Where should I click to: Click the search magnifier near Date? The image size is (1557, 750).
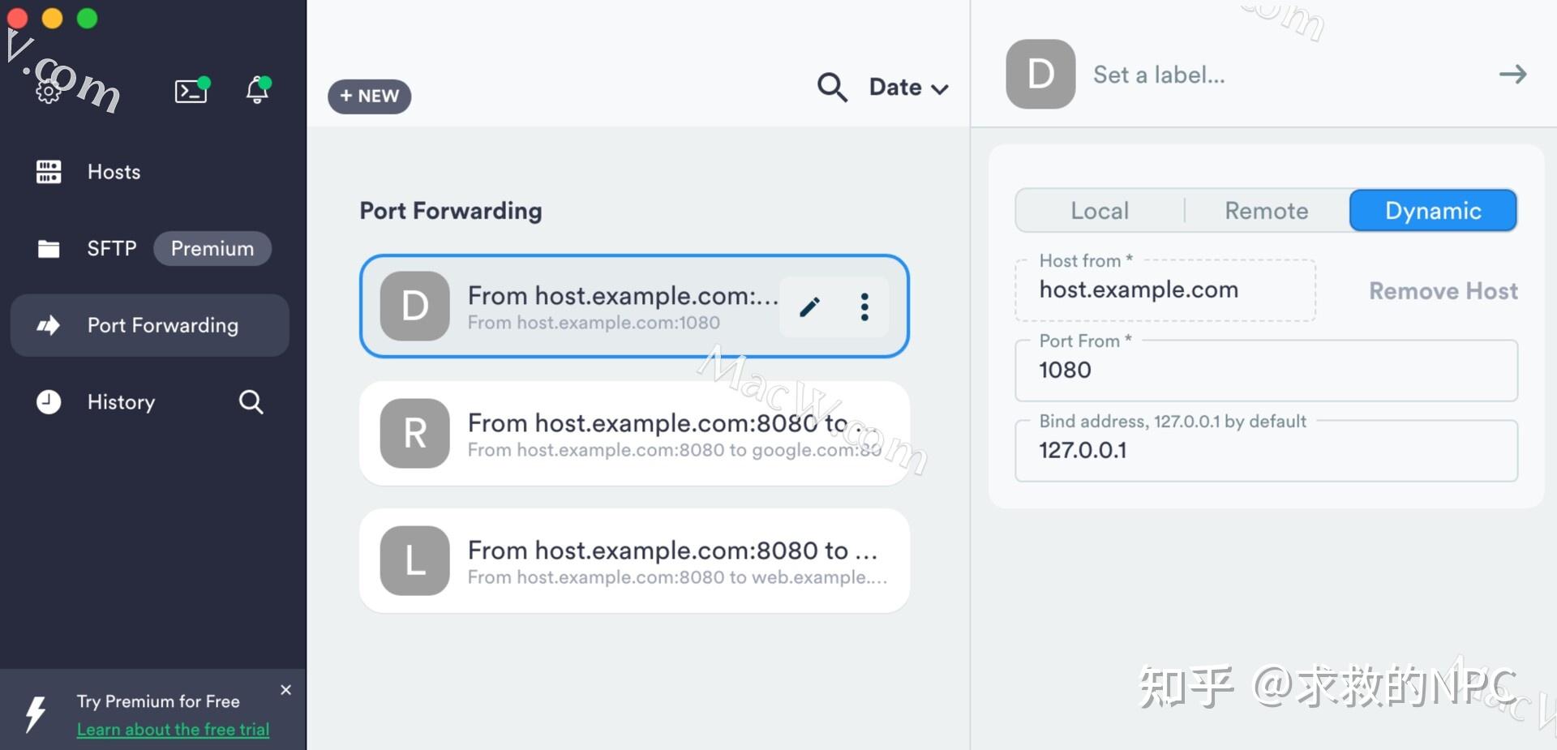click(x=831, y=87)
